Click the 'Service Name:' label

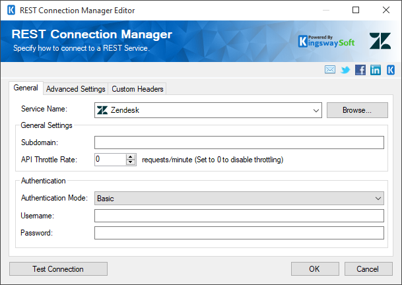44,109
